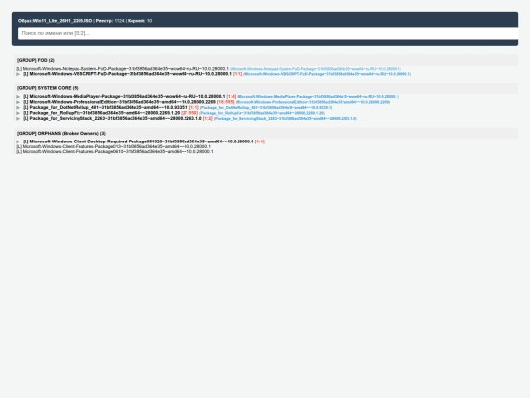Viewport: 530px width, 398px height.
Task: Click the blue Package_for_RollupFix link
Action: (x=262, y=113)
